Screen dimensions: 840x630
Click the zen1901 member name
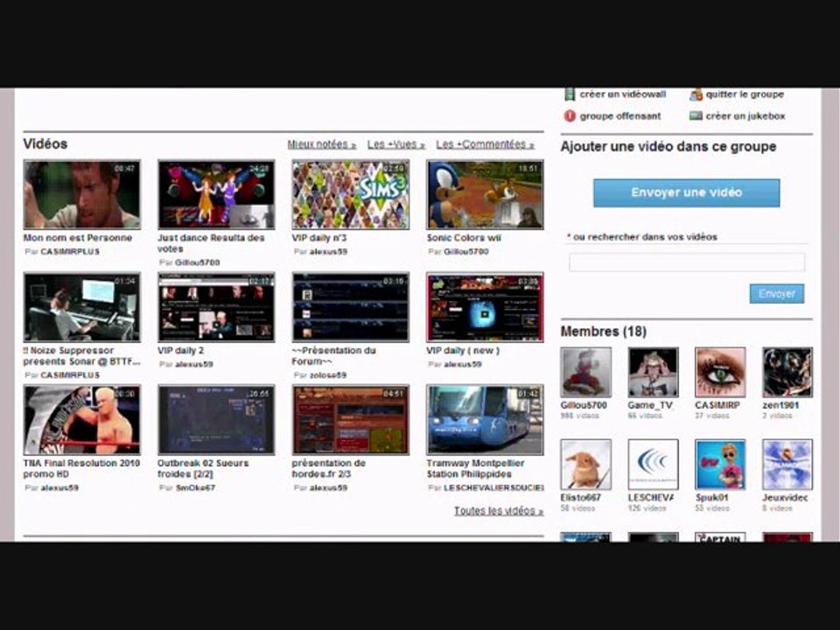point(780,405)
